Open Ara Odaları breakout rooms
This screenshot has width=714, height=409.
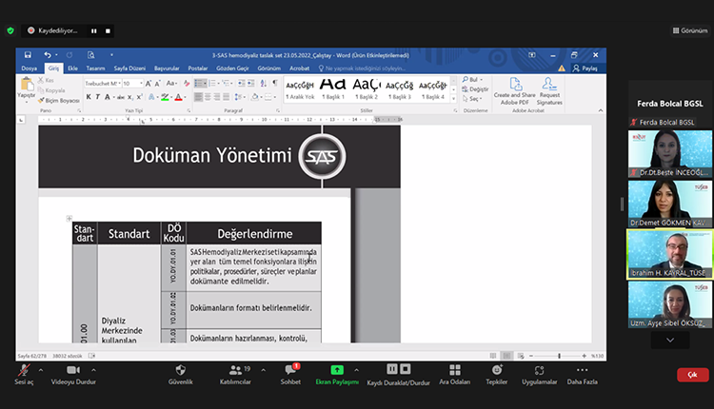(x=455, y=369)
